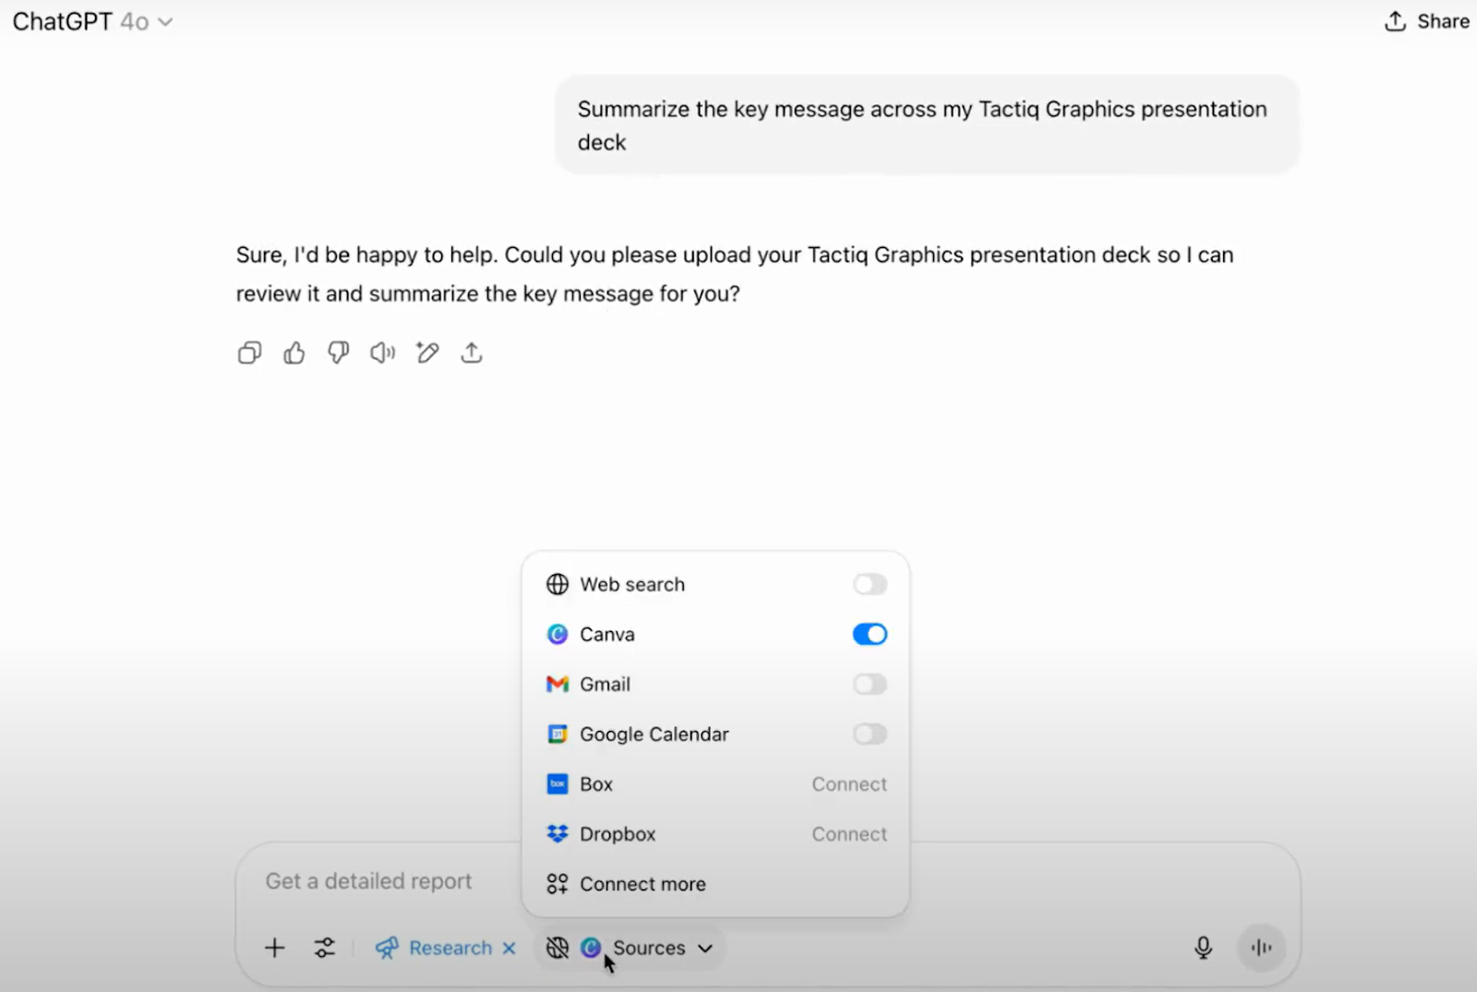1477x992 pixels.
Task: Click the Research mode label
Action: 450,948
